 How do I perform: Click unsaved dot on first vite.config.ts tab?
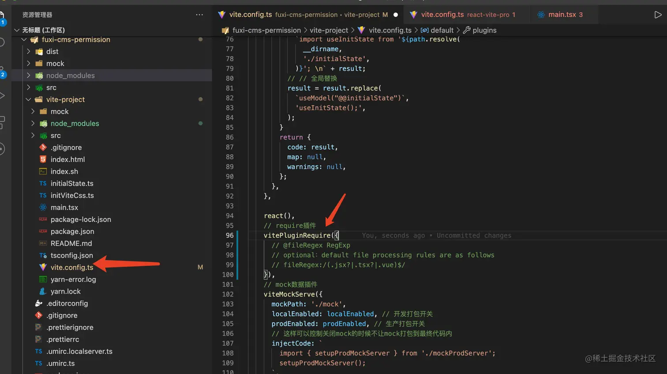tap(395, 15)
